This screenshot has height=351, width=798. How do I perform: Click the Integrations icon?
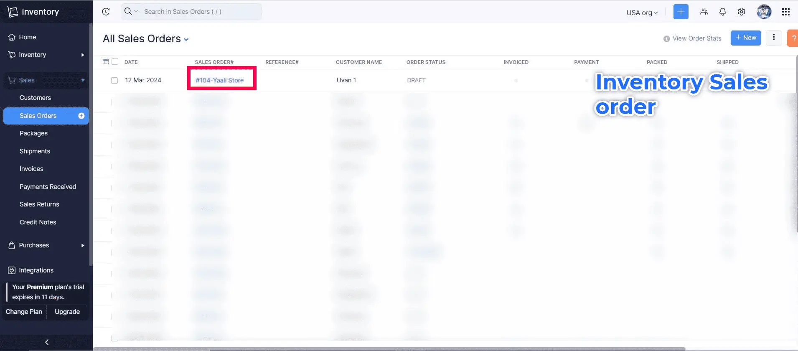[12, 270]
